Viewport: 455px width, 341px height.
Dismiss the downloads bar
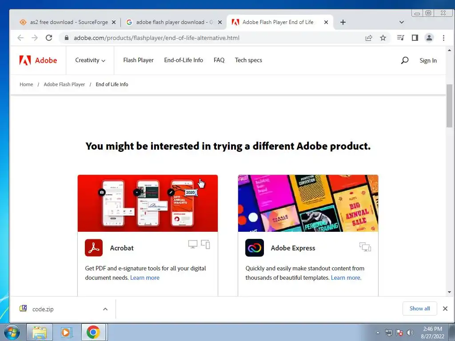coord(445,309)
